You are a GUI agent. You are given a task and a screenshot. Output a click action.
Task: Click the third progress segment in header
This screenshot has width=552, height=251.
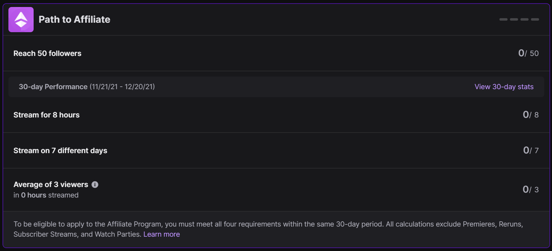[524, 20]
